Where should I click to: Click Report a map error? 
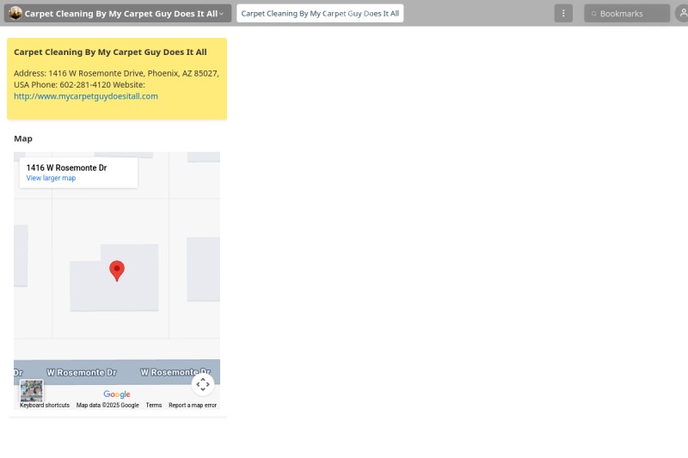coord(193,406)
